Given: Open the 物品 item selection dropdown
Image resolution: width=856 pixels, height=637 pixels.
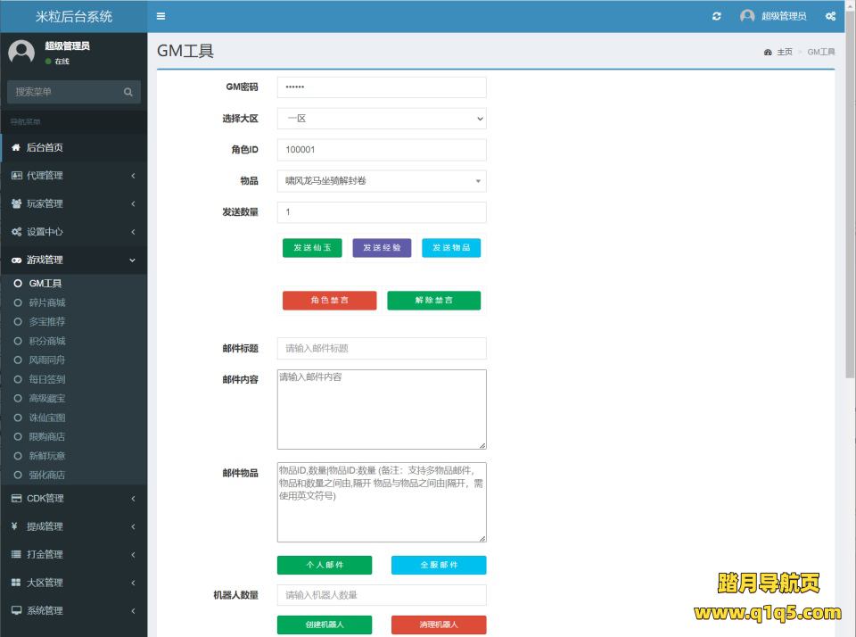Looking at the screenshot, I should [382, 181].
